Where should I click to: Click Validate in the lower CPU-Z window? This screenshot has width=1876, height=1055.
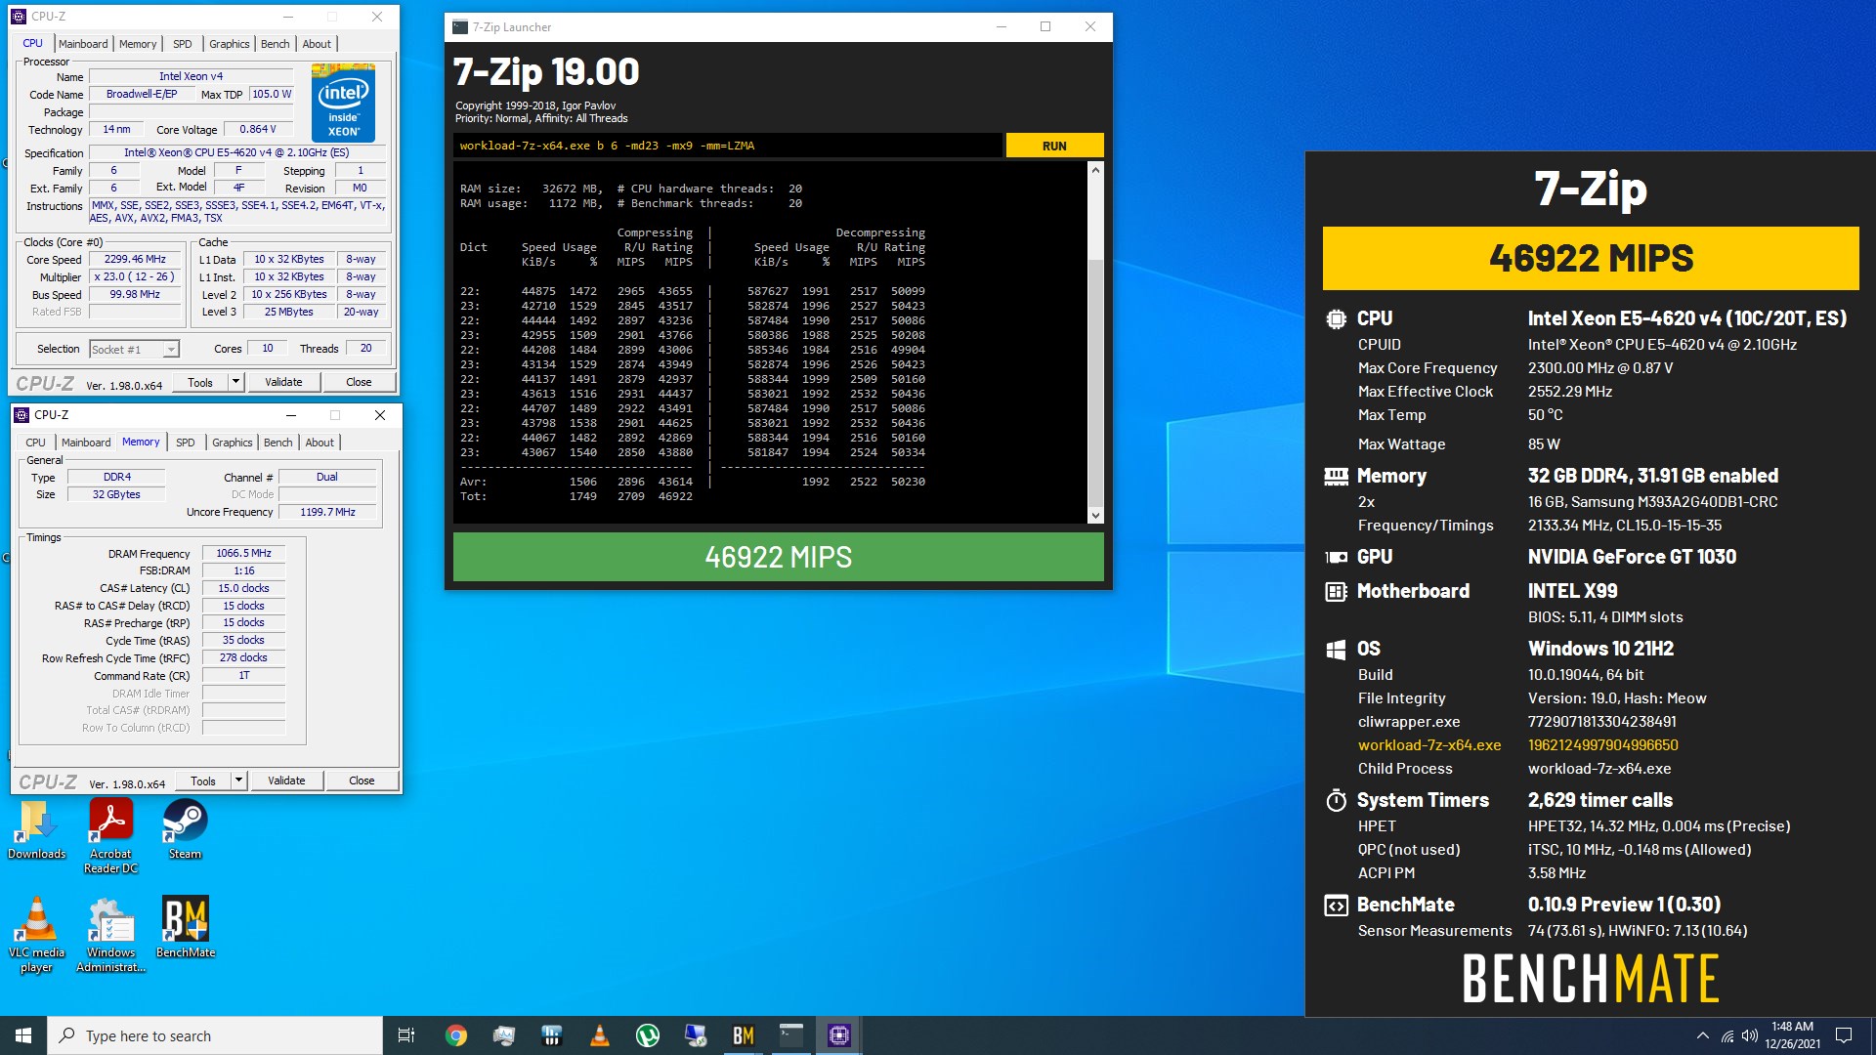(286, 781)
